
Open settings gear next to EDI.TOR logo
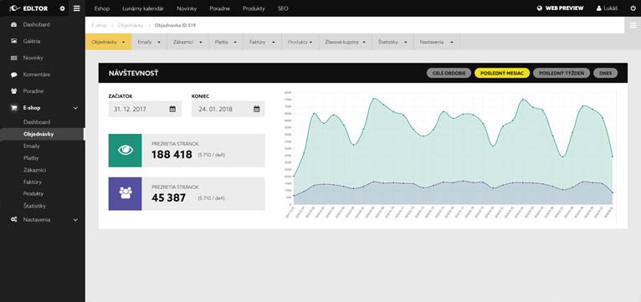(x=62, y=8)
